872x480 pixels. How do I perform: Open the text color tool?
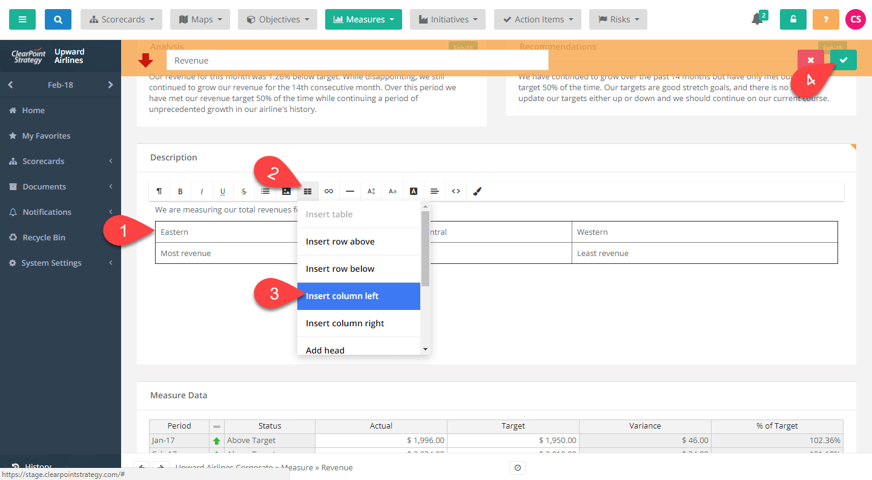pyautogui.click(x=413, y=191)
